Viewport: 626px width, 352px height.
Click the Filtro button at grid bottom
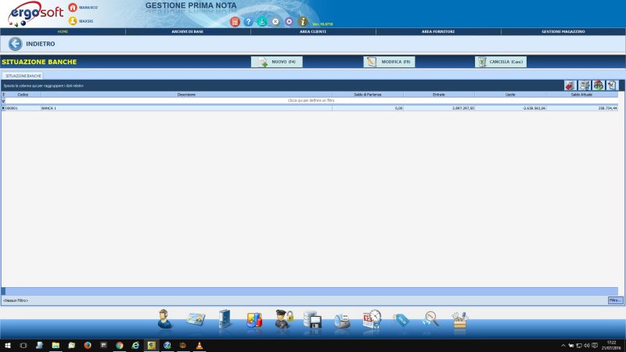[x=615, y=300]
